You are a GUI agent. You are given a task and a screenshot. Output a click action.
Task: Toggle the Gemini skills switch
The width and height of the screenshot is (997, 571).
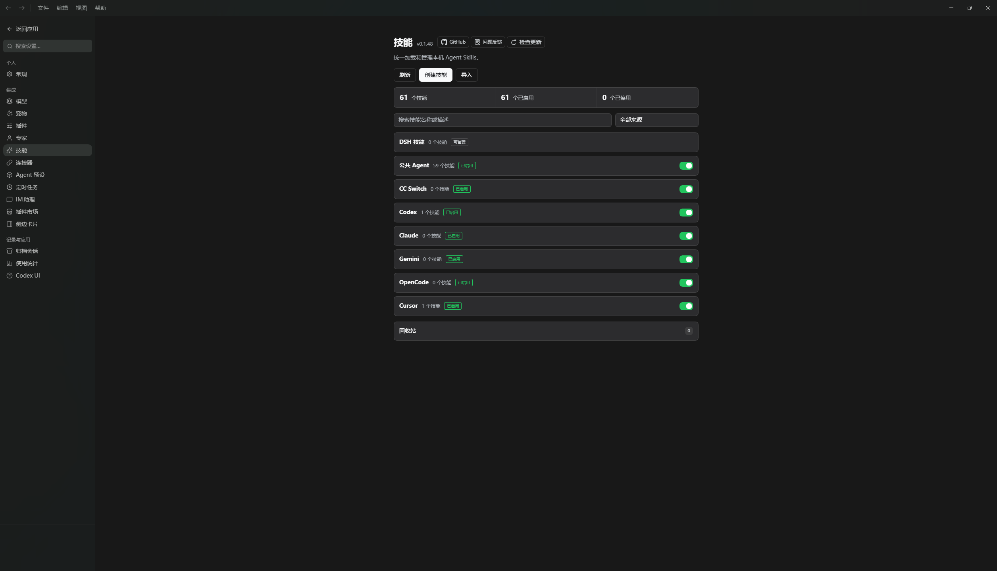coord(686,259)
